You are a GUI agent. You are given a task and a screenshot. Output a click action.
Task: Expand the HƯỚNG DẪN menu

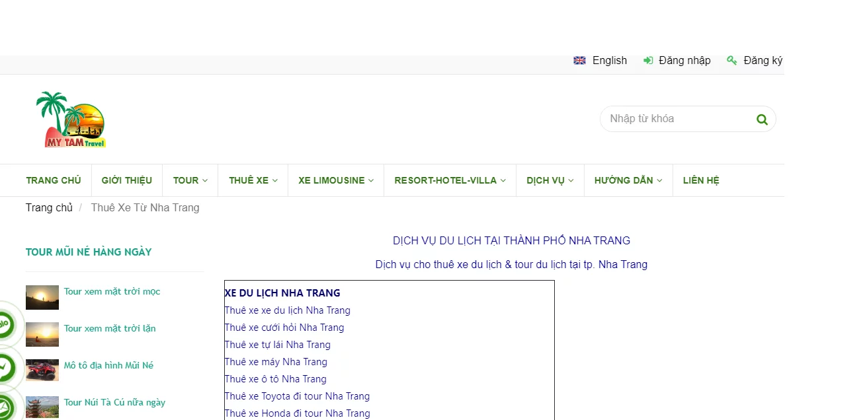tap(628, 180)
